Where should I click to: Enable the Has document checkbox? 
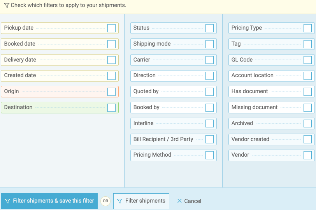[x=307, y=92]
